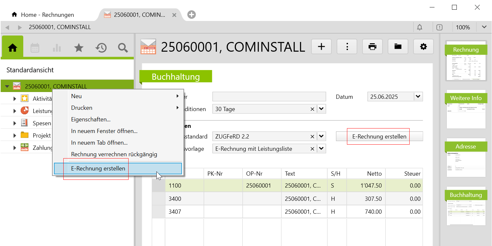
Task: Select 'E-Rechnung erstellen' in context menu
Action: pos(98,169)
